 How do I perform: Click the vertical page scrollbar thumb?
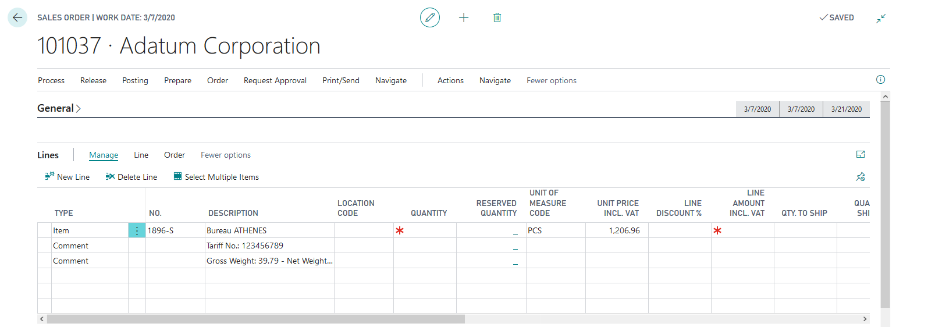pos(885,205)
